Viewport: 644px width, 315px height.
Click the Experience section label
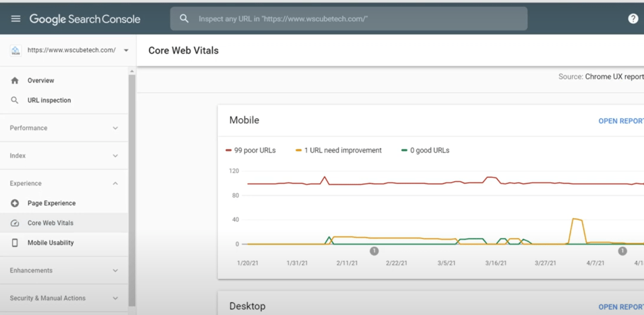pos(25,184)
